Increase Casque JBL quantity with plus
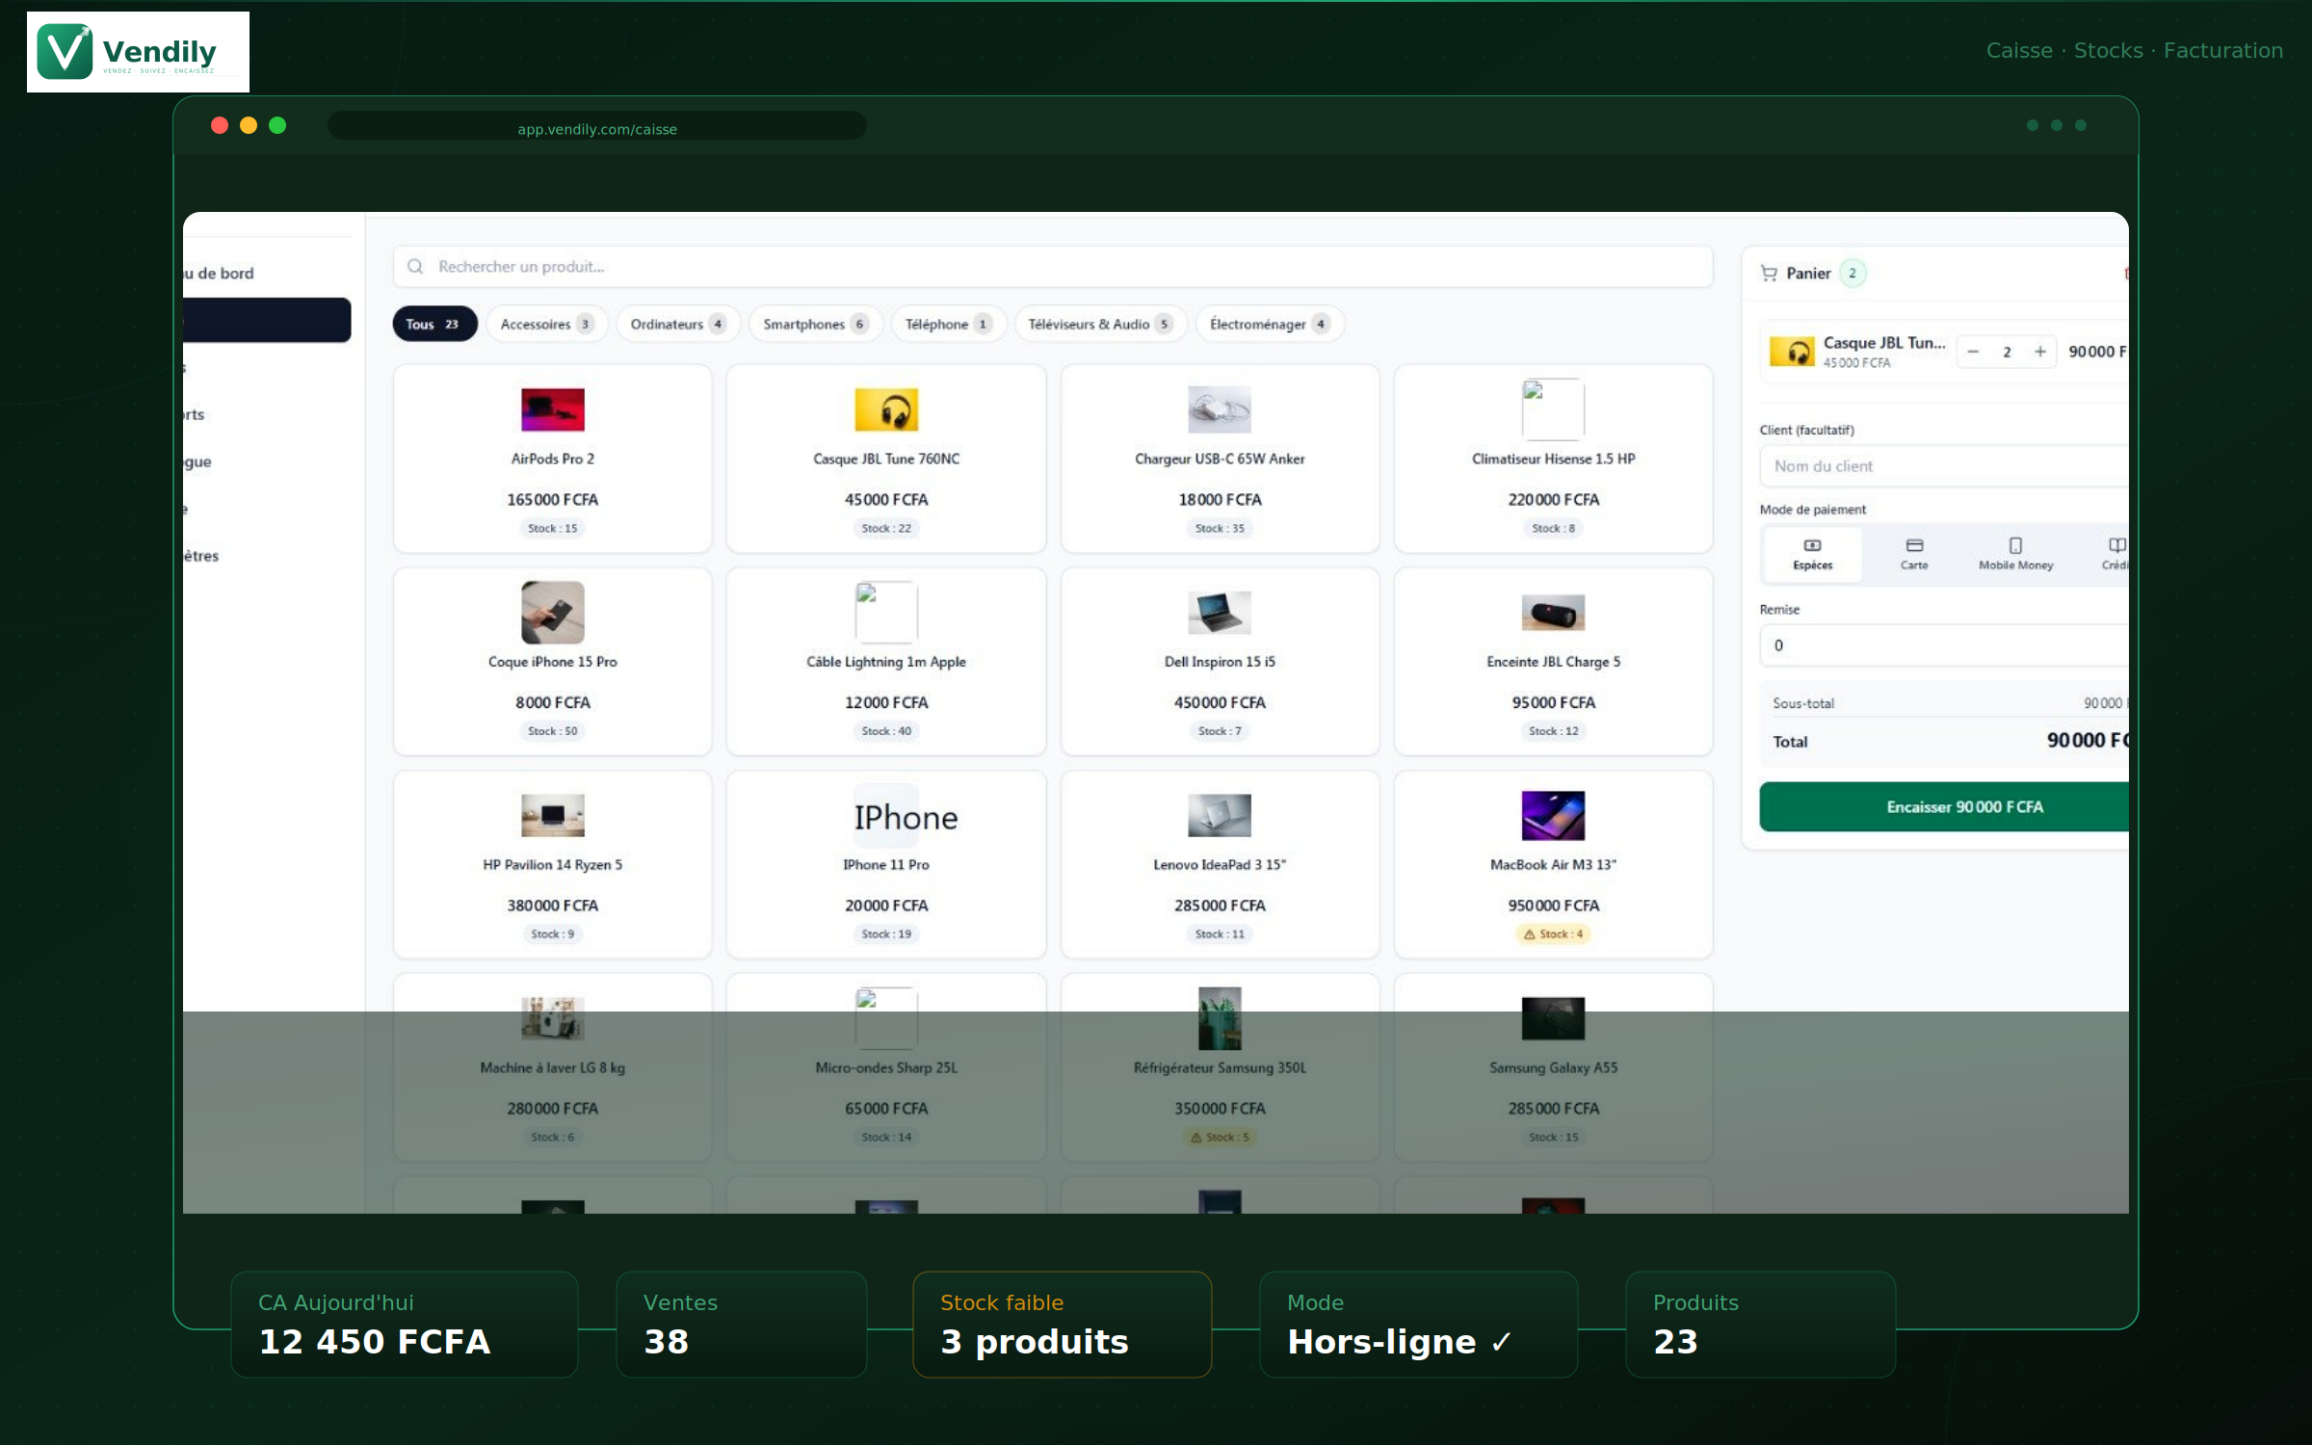Viewport: 2312px width, 1445px height. click(x=2040, y=352)
